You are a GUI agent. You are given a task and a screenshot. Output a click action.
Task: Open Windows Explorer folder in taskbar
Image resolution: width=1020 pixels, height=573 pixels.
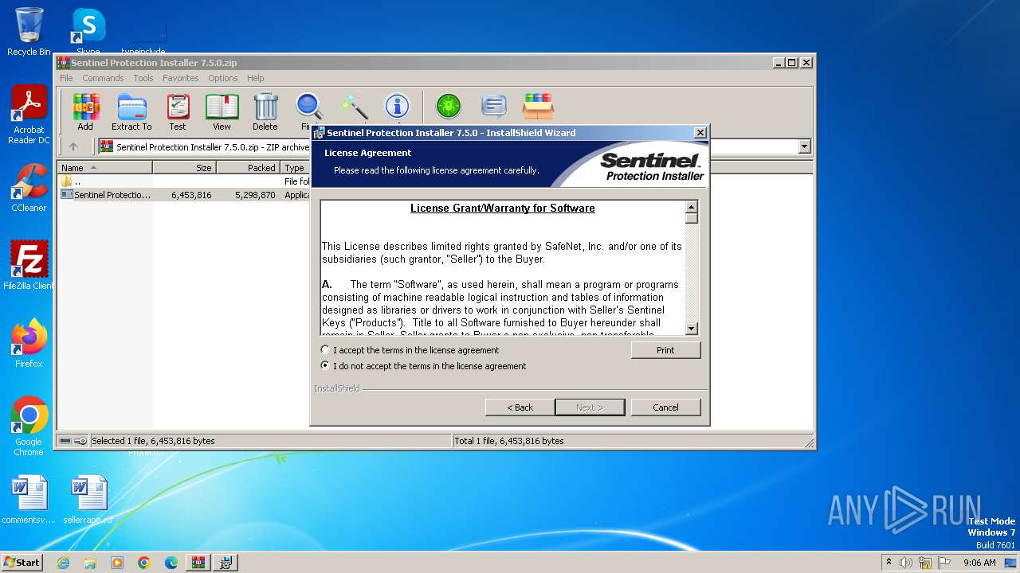pos(90,563)
